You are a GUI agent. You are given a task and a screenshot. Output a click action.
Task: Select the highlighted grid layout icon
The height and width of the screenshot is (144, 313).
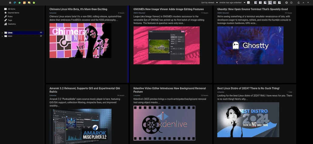tap(270, 3)
